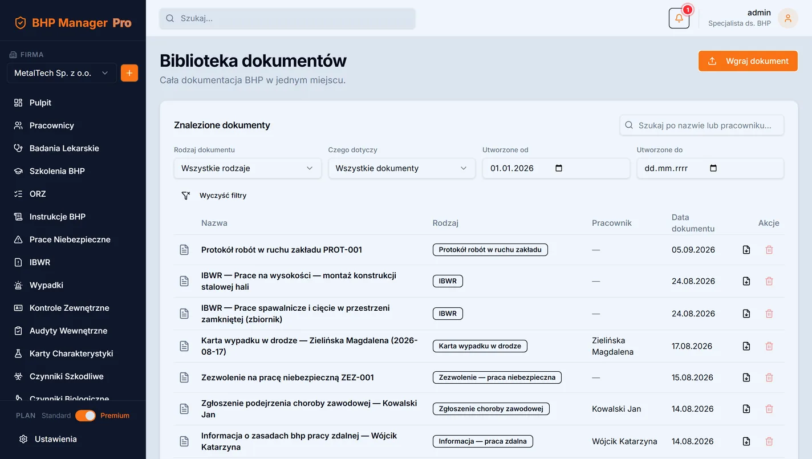The height and width of the screenshot is (459, 812).
Task: Download the IBWR Prace na wysokości document
Action: point(746,281)
